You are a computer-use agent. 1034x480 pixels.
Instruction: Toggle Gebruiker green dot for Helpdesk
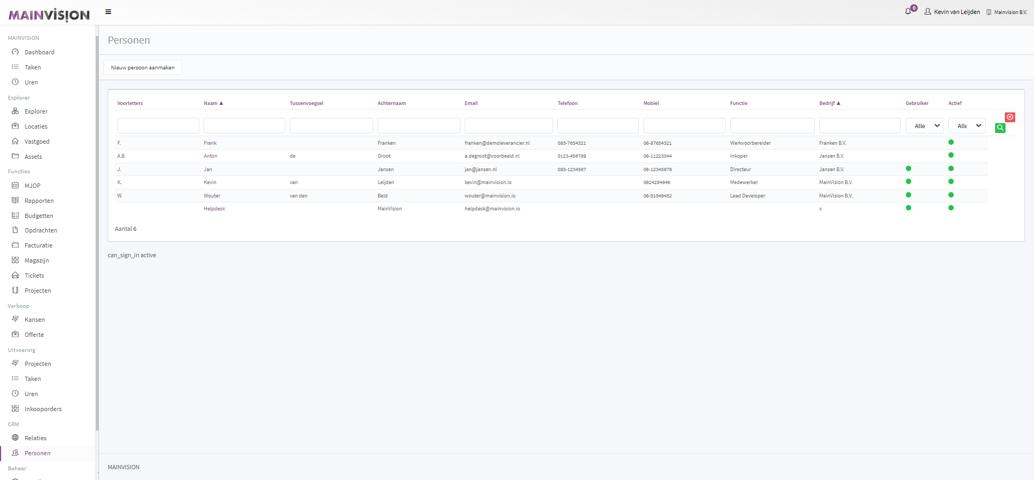[x=909, y=208]
